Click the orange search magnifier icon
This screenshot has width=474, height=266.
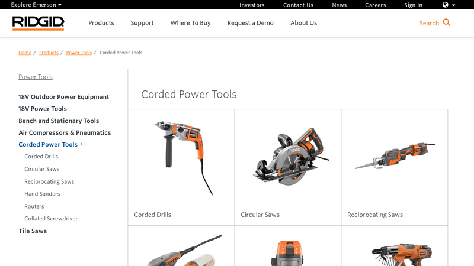(447, 22)
